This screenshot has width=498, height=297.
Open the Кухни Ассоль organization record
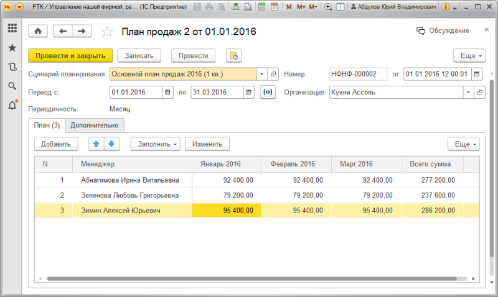pyautogui.click(x=479, y=93)
